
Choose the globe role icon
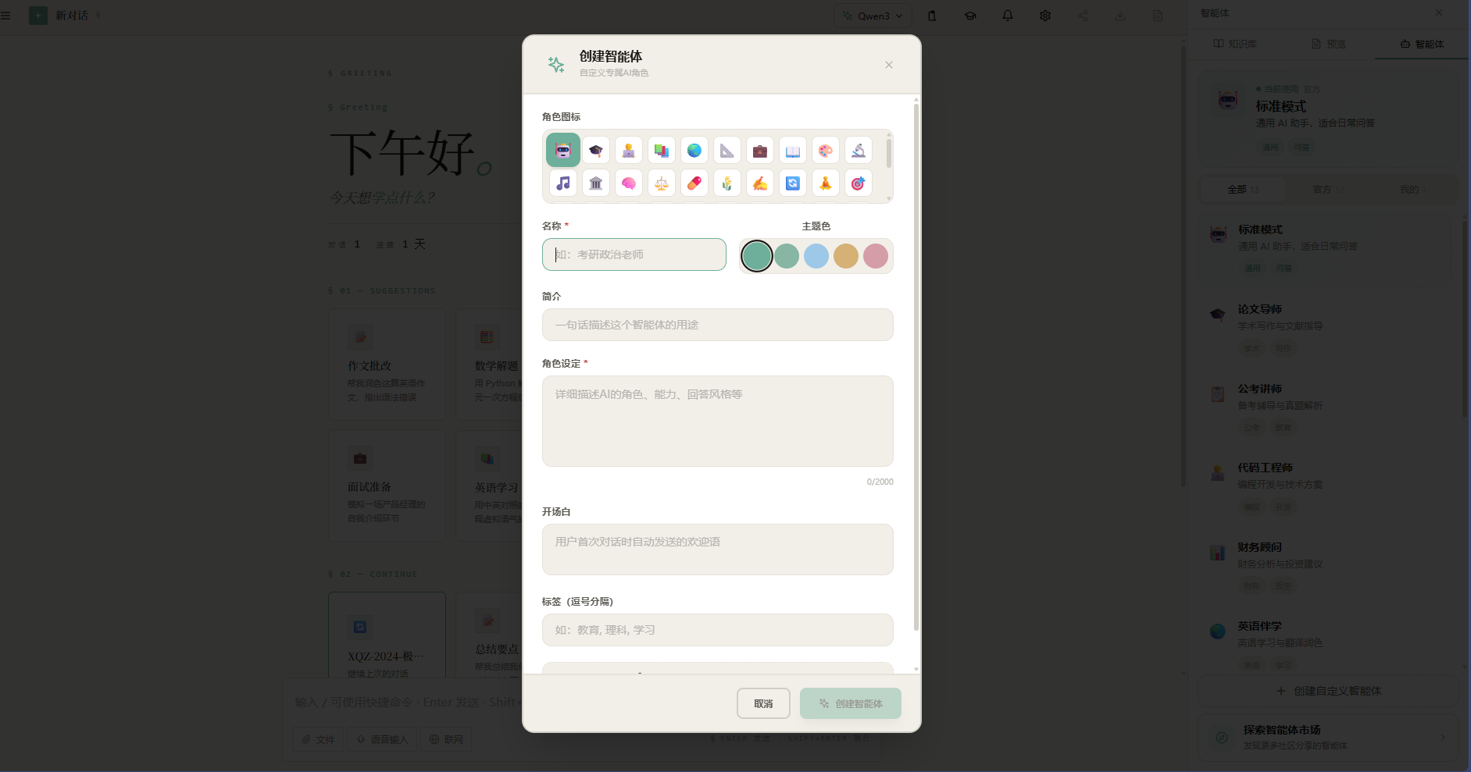pos(694,150)
